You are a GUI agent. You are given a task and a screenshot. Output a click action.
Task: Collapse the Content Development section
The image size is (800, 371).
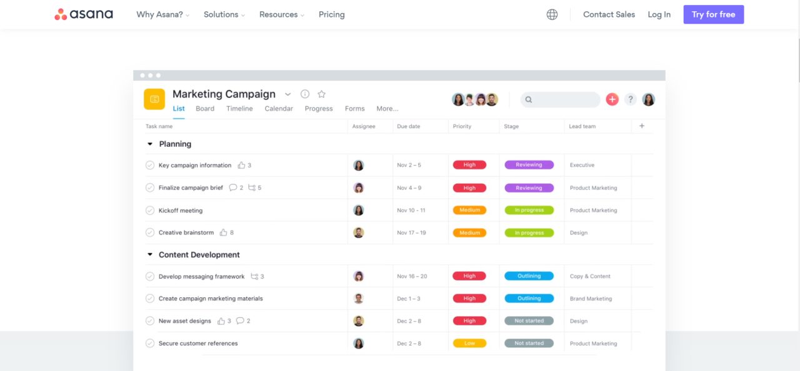click(x=150, y=254)
